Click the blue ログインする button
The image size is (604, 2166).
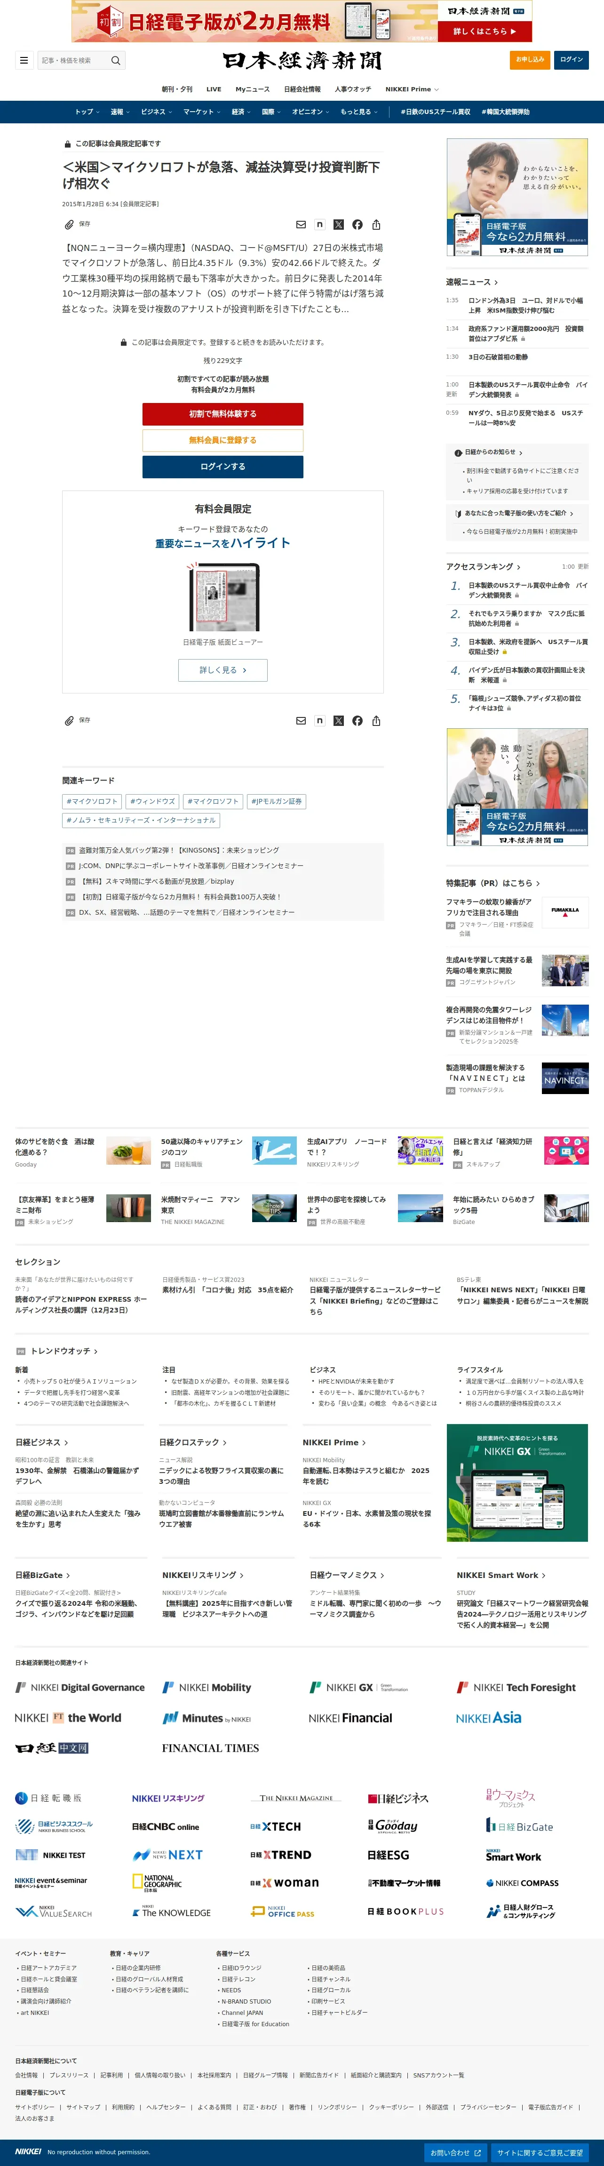tap(223, 467)
